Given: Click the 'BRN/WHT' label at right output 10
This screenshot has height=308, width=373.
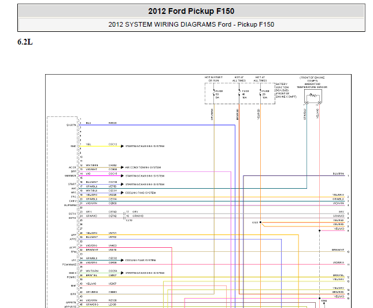Looking at the screenshot, I should coord(338,250).
